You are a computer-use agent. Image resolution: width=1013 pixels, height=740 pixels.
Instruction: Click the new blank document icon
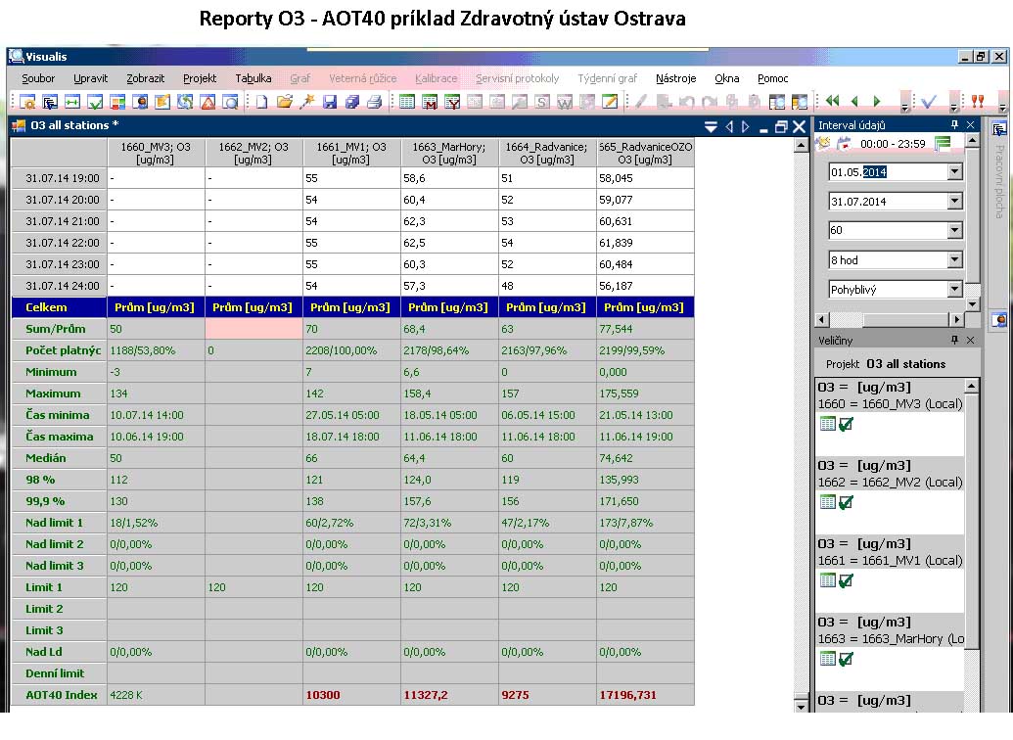[x=261, y=102]
